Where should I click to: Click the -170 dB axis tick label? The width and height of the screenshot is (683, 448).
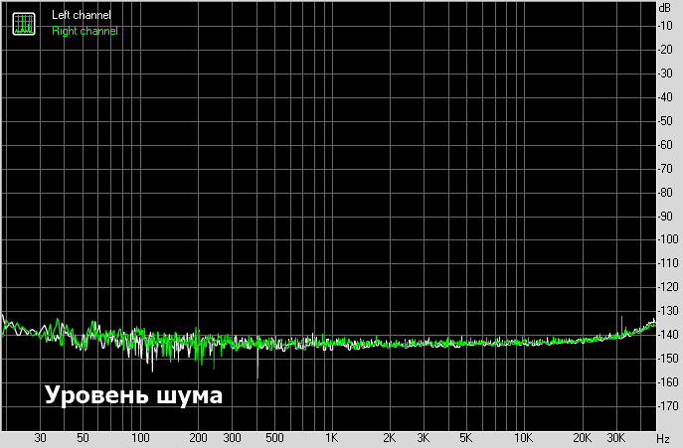[x=667, y=405]
